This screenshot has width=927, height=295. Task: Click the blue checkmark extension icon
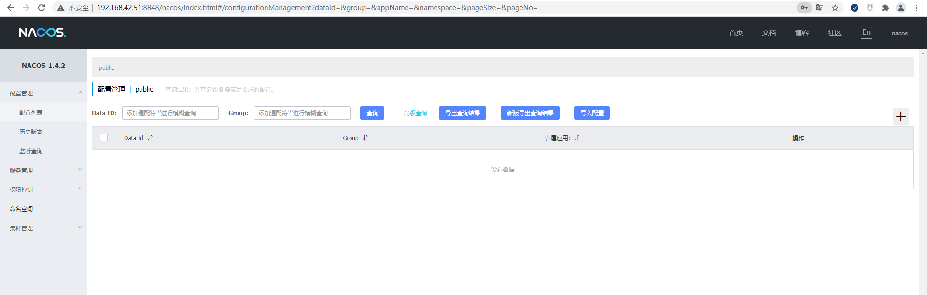[855, 8]
